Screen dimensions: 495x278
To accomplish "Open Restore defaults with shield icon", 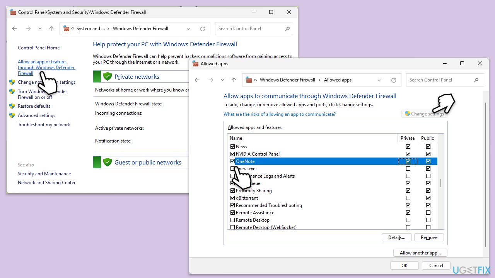I will (34, 106).
